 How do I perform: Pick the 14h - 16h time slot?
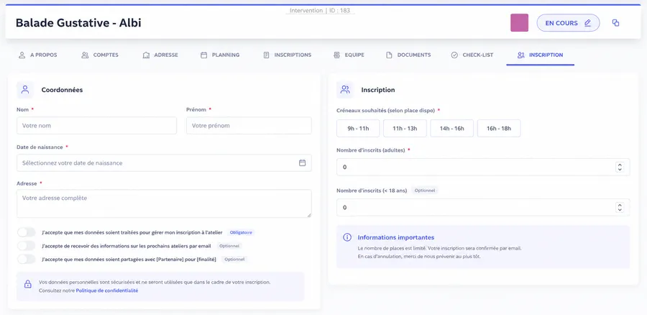click(452, 129)
